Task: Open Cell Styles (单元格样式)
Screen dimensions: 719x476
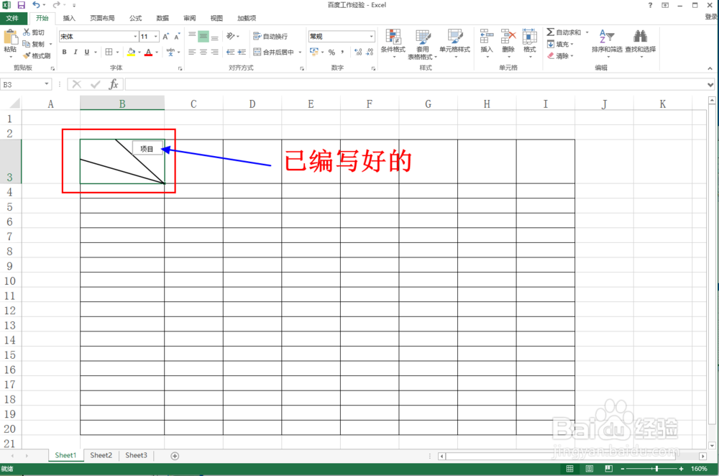Action: [454, 42]
